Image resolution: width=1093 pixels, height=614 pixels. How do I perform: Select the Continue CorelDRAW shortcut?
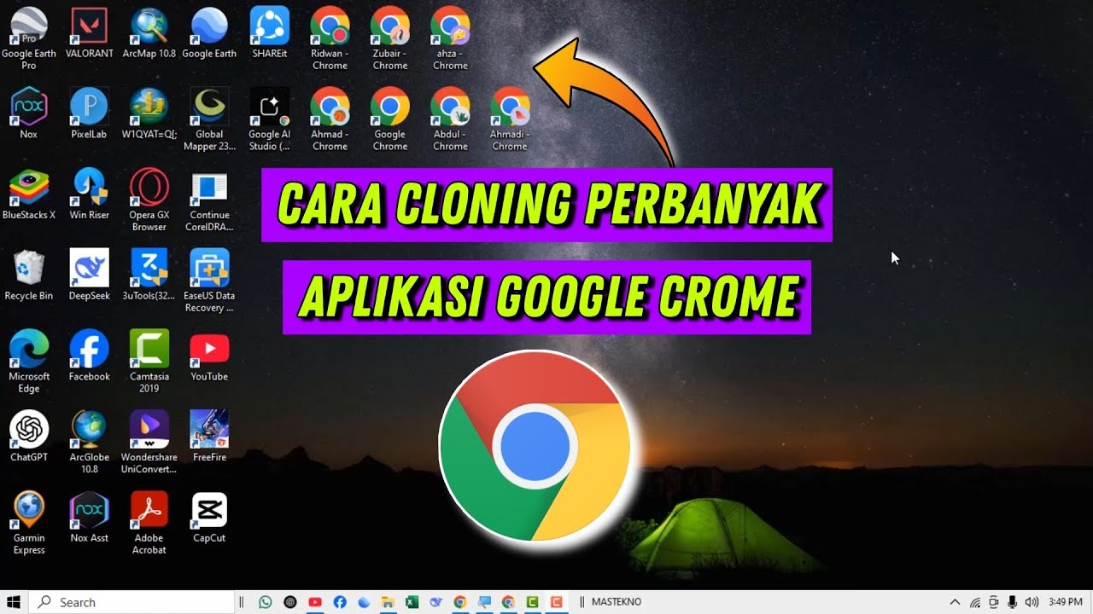point(209,200)
